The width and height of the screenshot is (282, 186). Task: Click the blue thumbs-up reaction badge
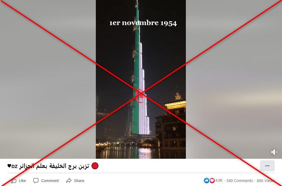point(206,180)
